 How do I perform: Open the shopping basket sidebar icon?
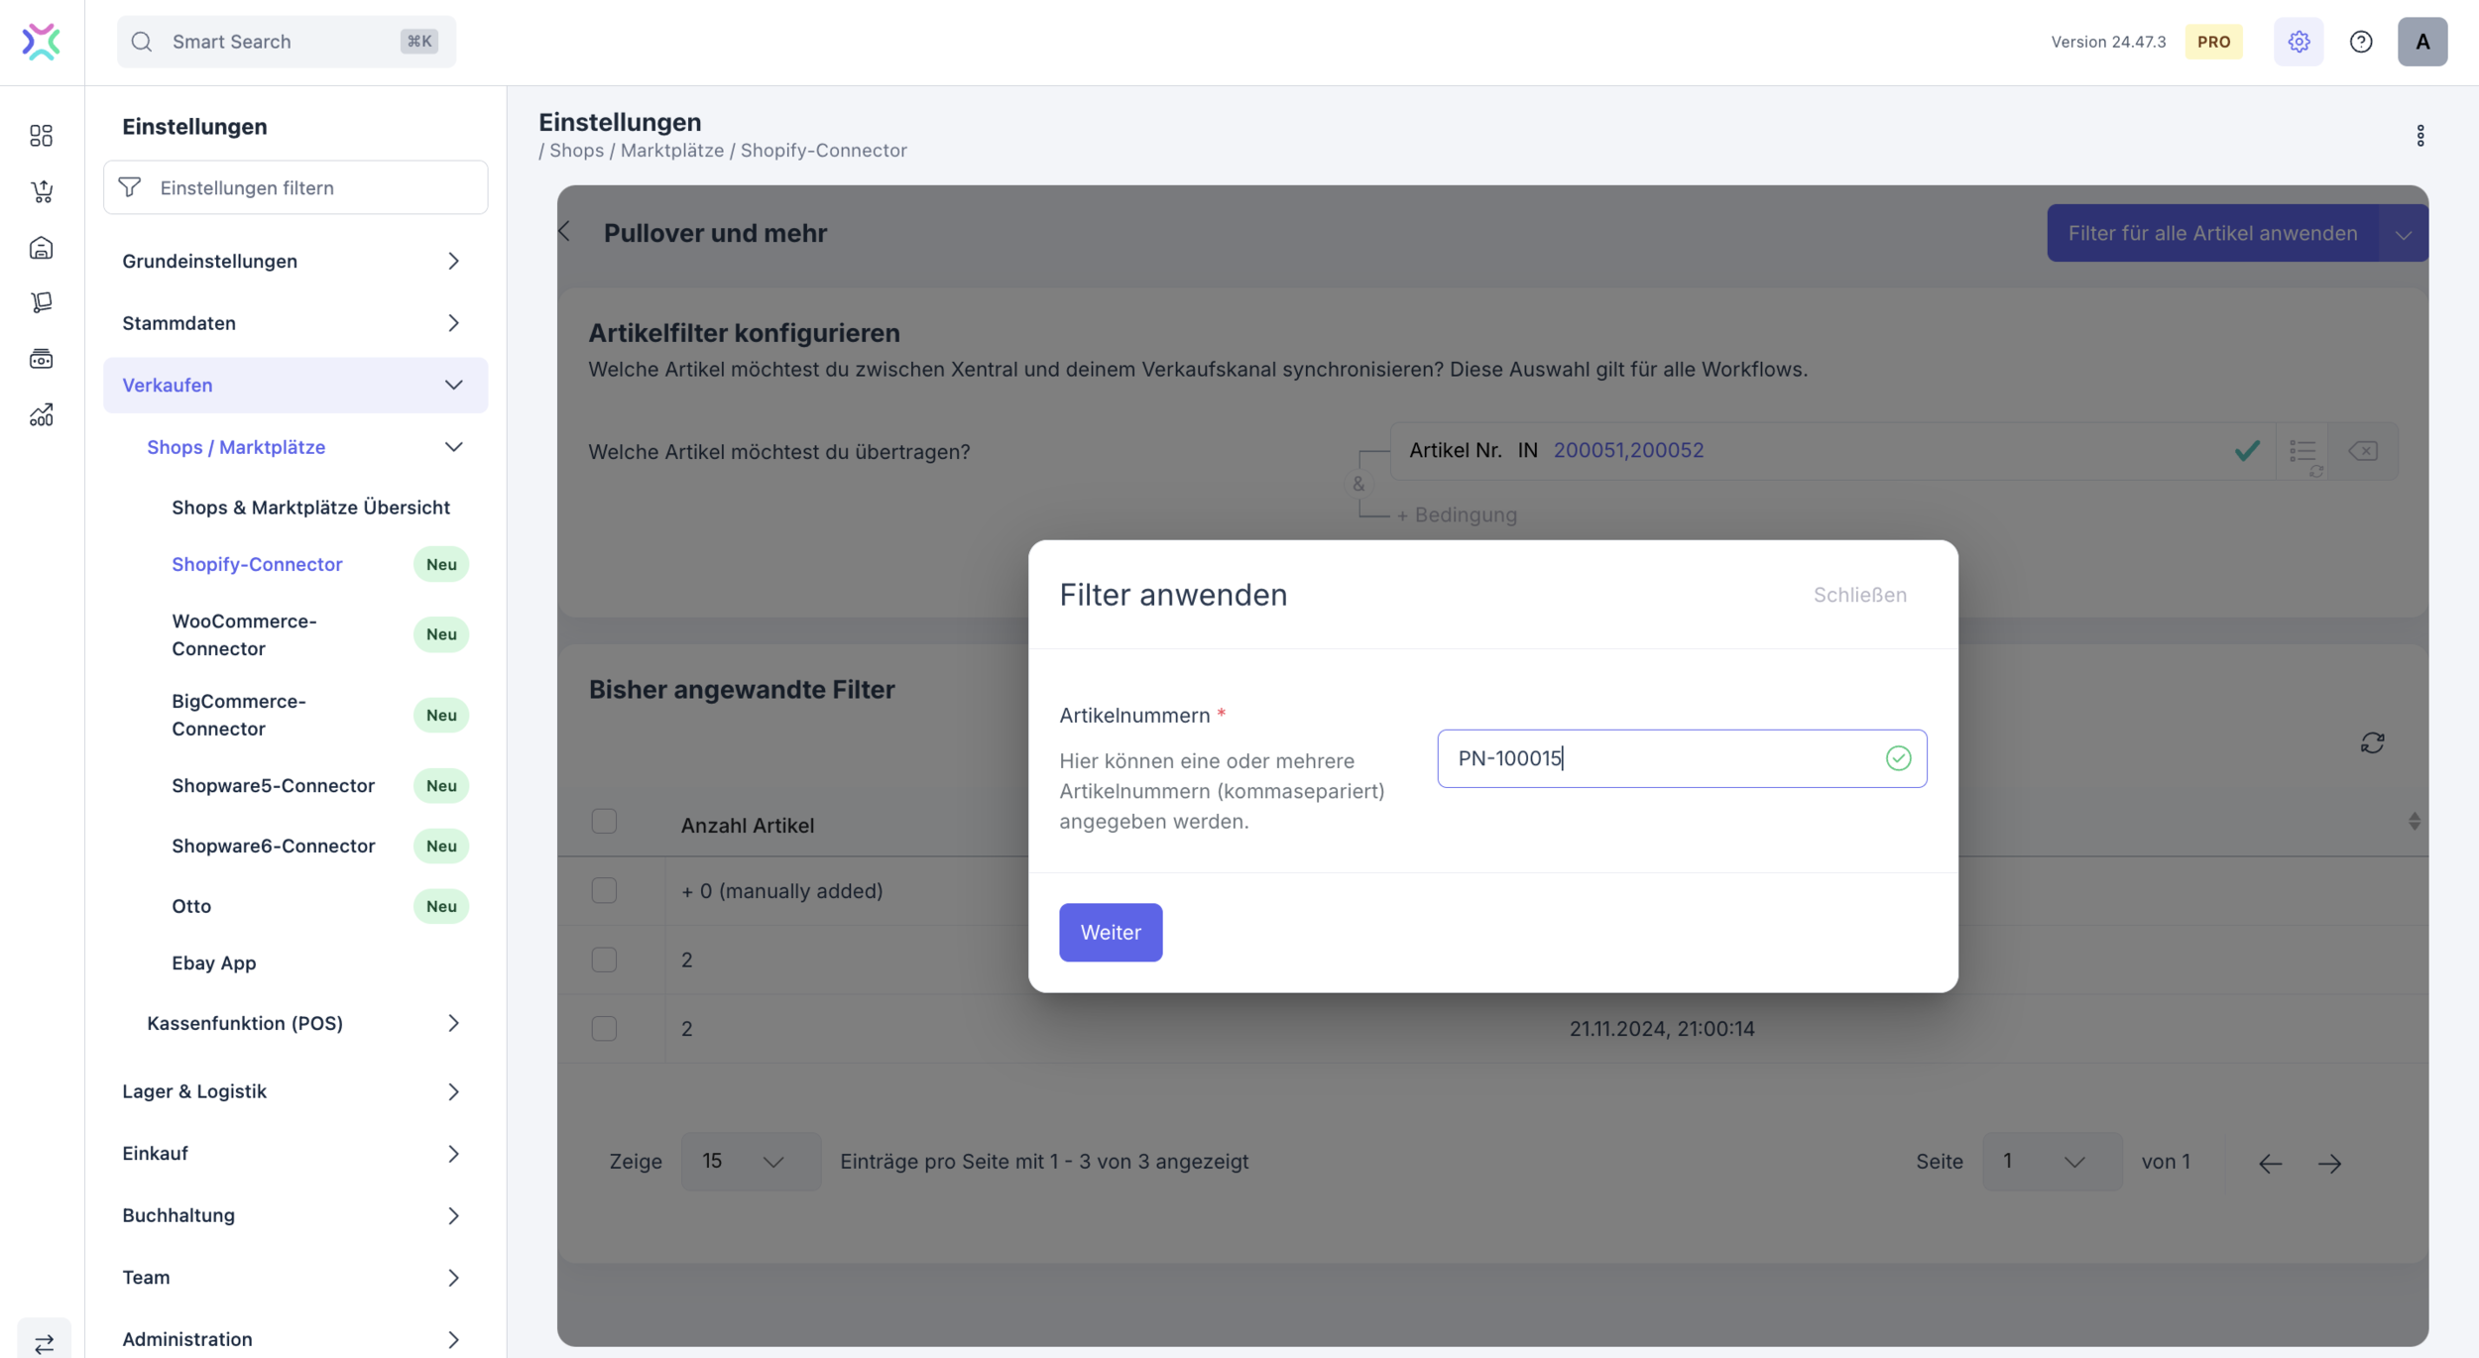point(42,191)
